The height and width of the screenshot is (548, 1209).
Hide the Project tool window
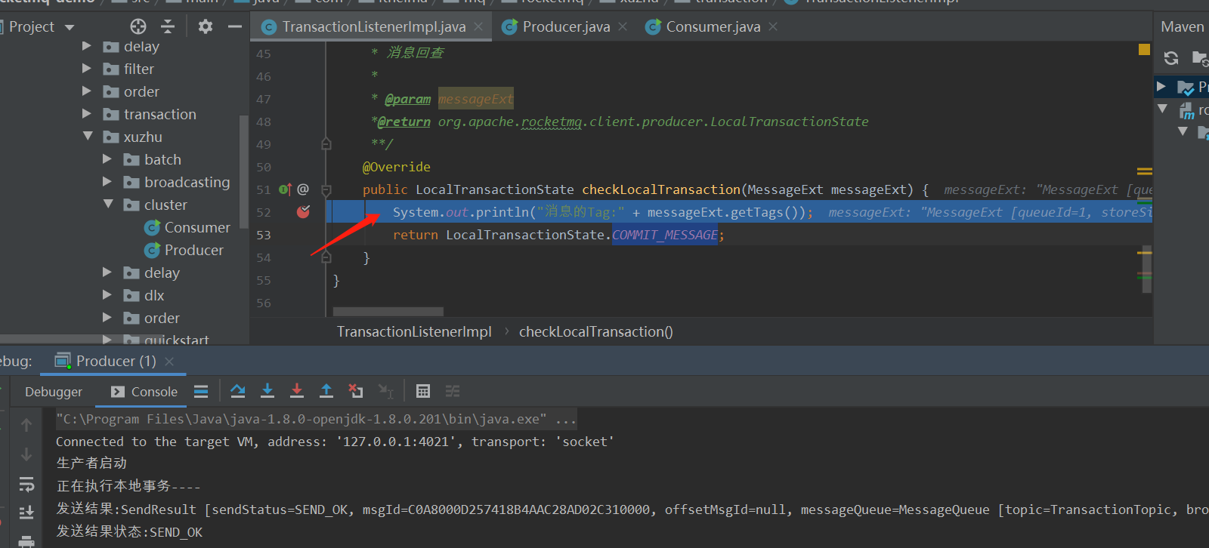click(x=235, y=27)
